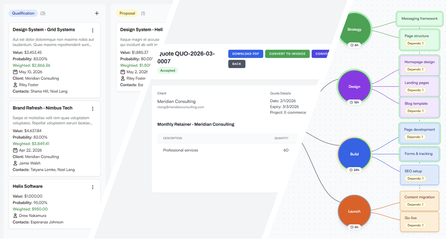Viewport: 446px width, 239px height.
Task: Select the Design phase node
Action: (x=354, y=86)
